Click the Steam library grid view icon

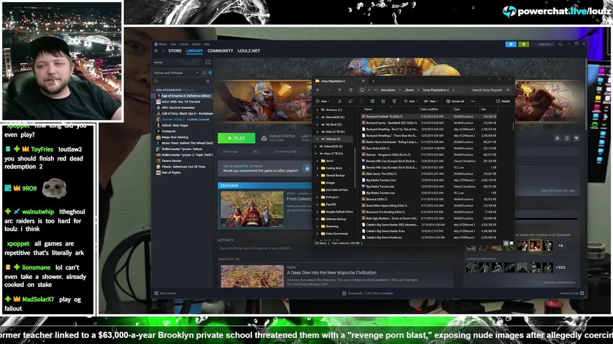[208, 62]
